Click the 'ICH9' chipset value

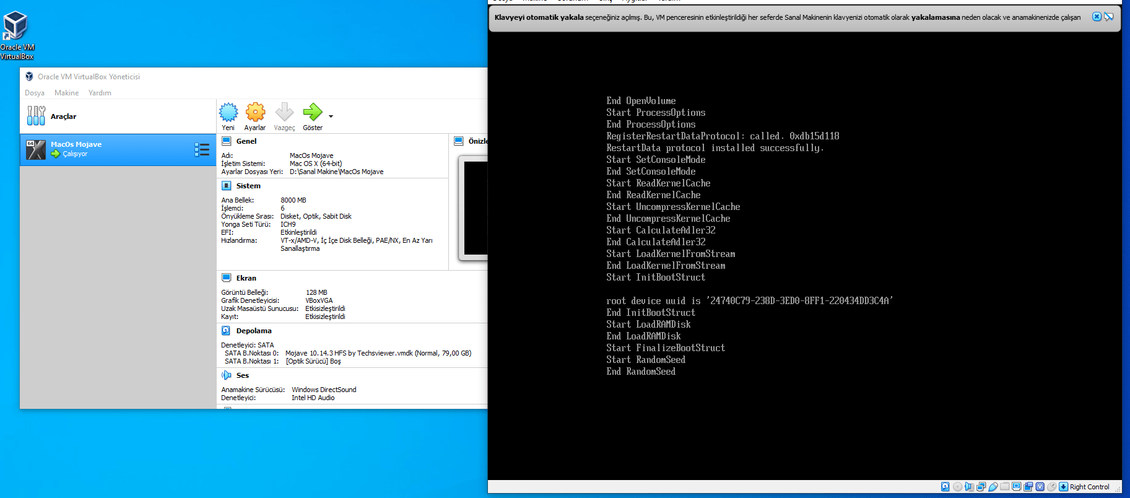click(288, 224)
